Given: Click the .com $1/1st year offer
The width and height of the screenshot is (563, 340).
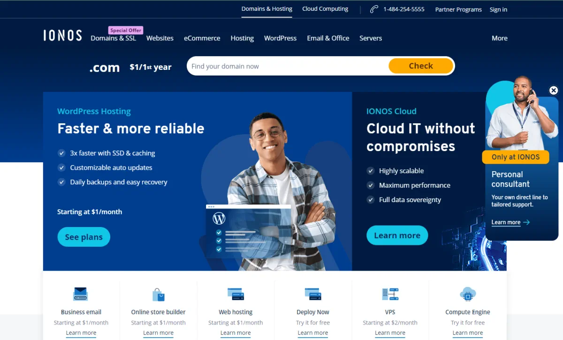Looking at the screenshot, I should 130,67.
